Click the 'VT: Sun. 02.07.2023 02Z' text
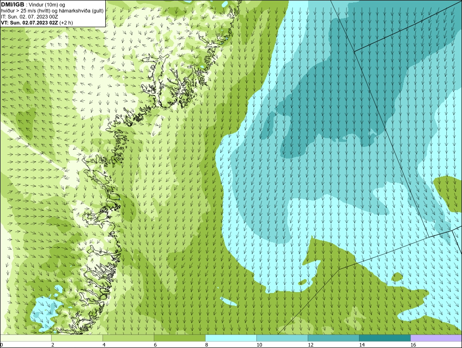The height and width of the screenshot is (348, 462). (x=30, y=23)
